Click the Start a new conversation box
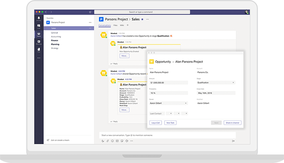 click(x=167, y=135)
